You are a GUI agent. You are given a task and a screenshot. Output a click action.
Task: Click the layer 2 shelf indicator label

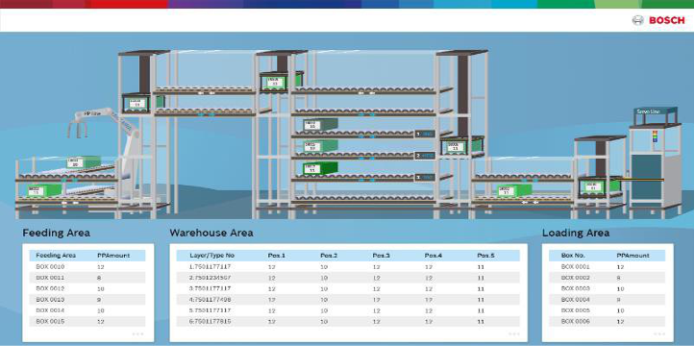(425, 156)
